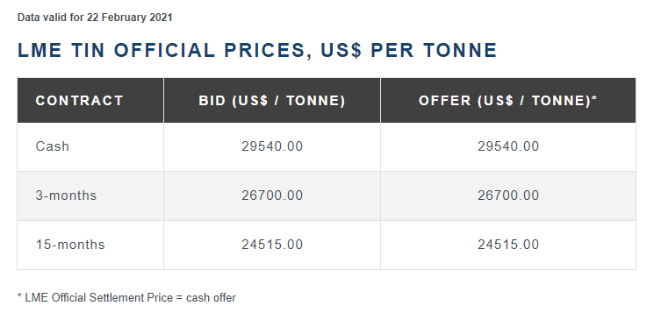Viewport: 654px width, 320px height.
Task: Click the Cash offer value 29540.00
Action: tap(508, 146)
